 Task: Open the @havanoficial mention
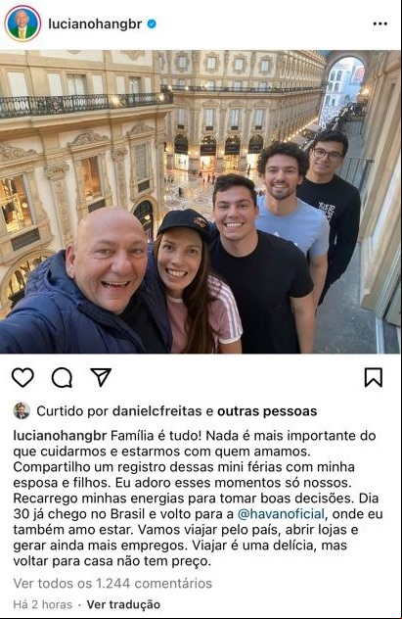click(281, 514)
